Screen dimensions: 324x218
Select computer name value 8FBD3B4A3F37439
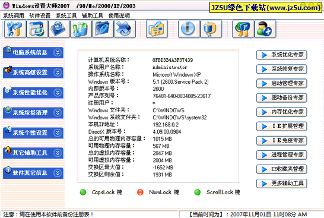[173, 60]
